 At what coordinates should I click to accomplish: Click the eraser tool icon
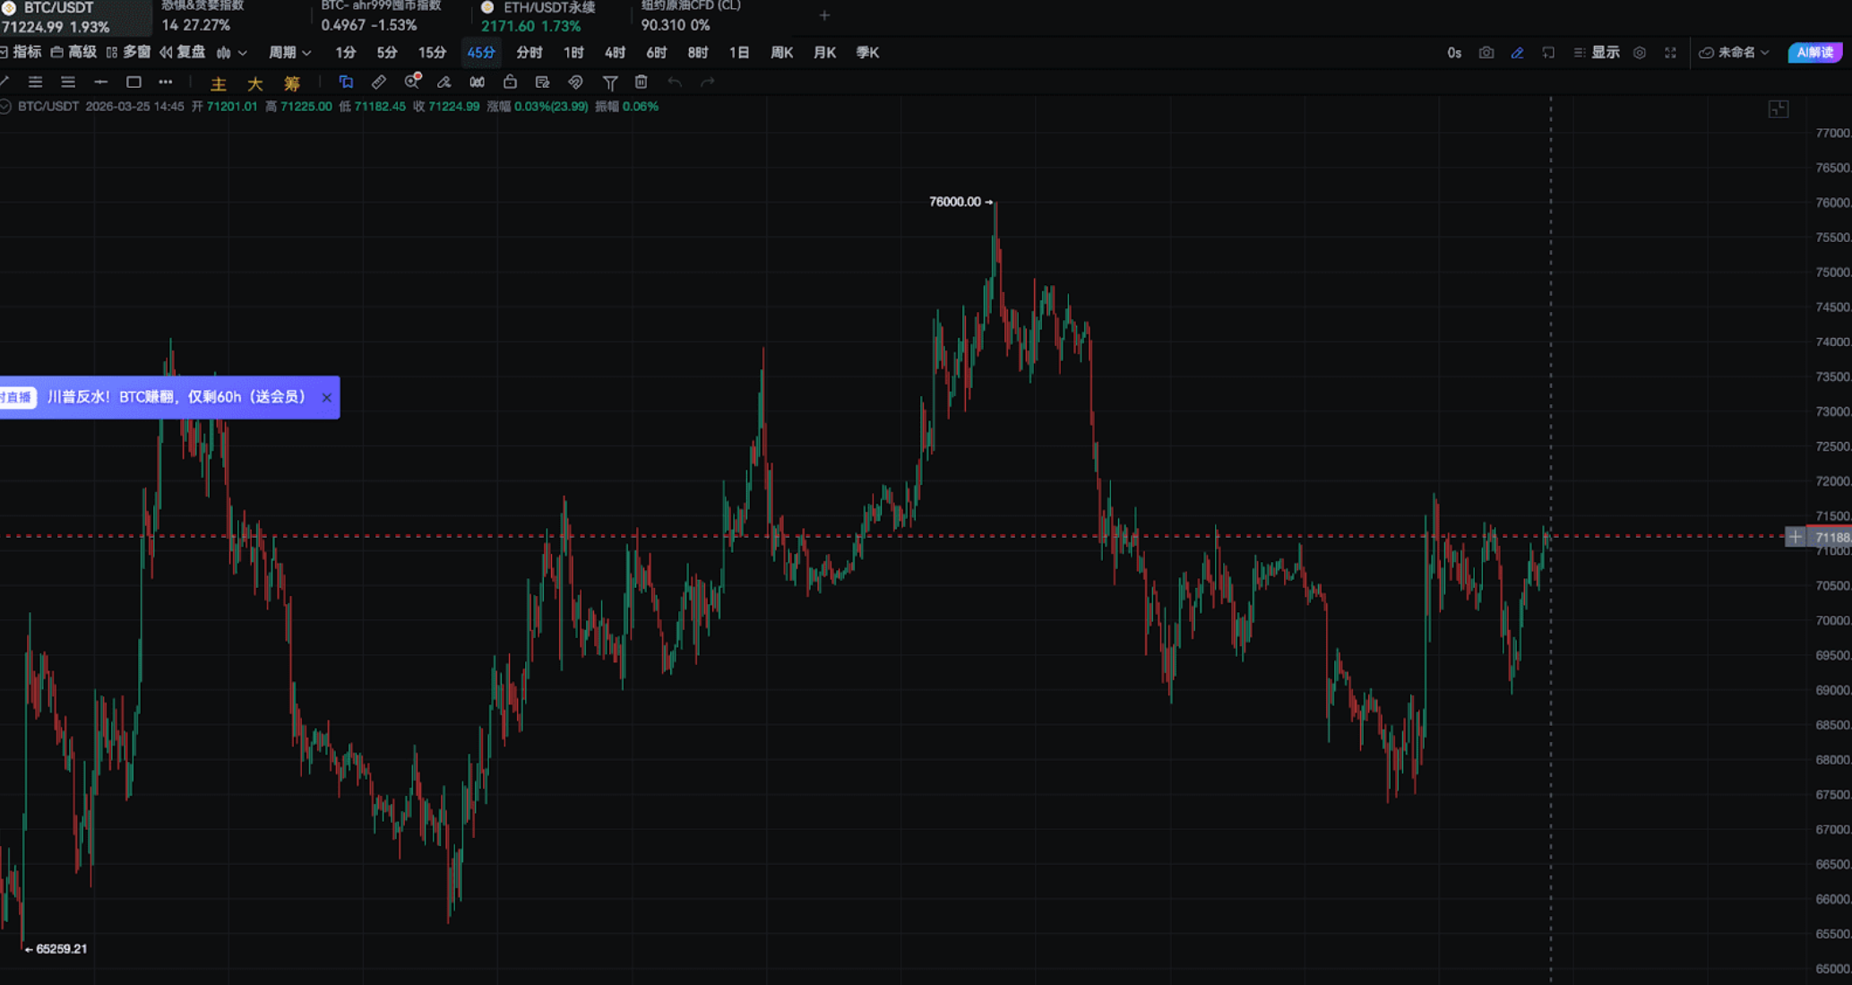(444, 82)
